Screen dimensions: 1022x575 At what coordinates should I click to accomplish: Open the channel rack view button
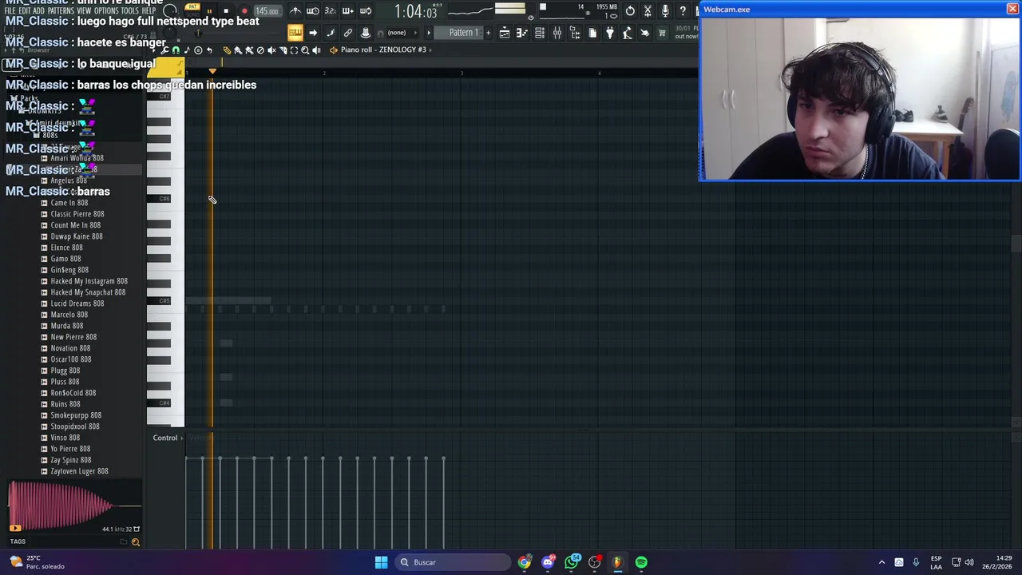click(x=540, y=33)
